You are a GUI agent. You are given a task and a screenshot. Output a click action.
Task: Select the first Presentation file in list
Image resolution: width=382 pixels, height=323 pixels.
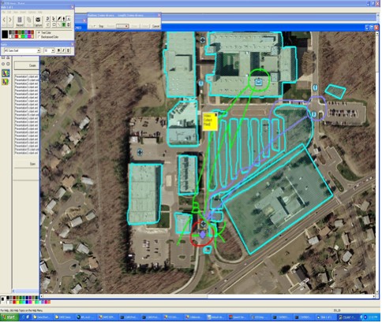[27, 76]
